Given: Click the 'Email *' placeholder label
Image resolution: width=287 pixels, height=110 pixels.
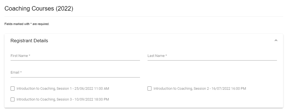Looking at the screenshot, I should (x=16, y=72).
